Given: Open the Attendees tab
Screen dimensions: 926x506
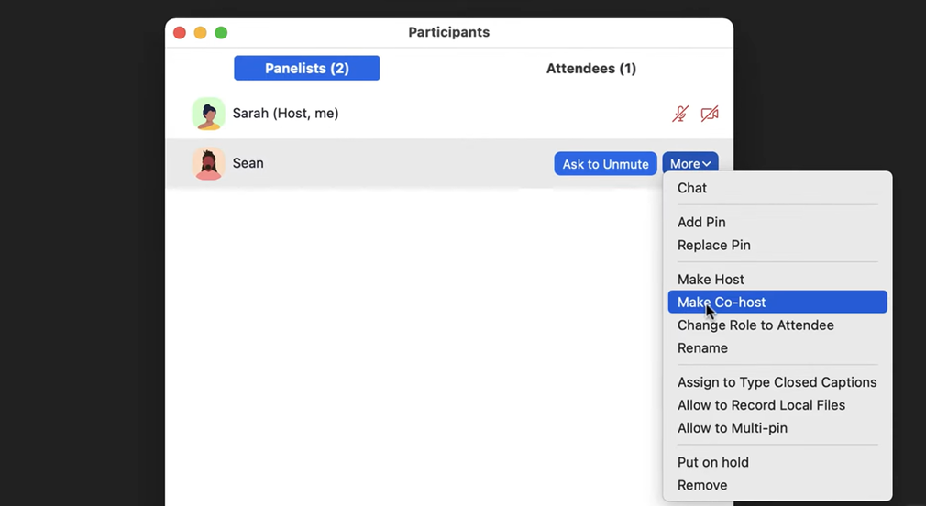Looking at the screenshot, I should tap(590, 68).
